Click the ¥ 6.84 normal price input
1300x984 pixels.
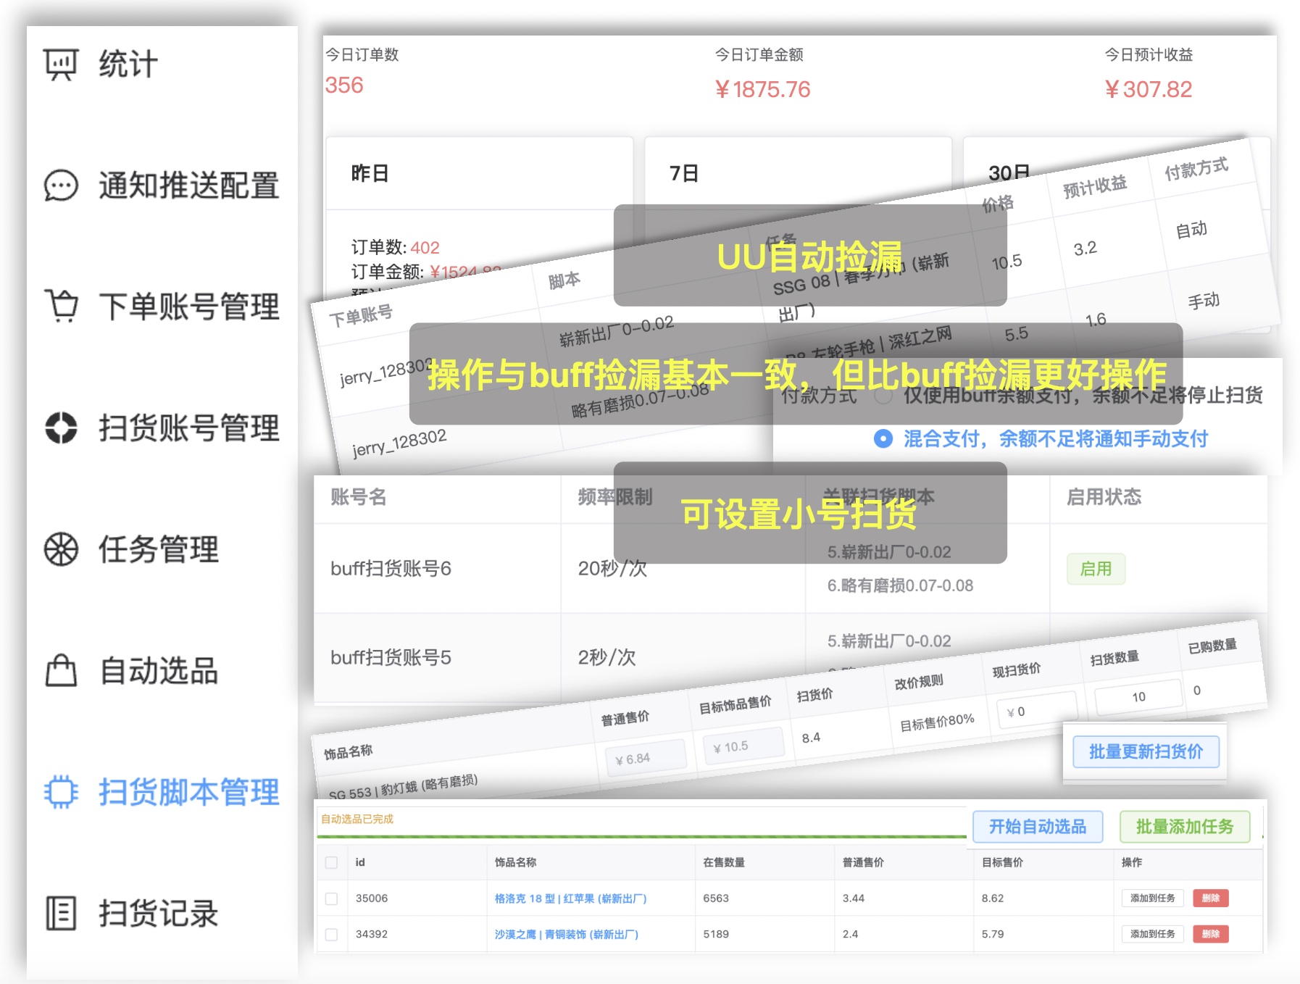click(646, 759)
